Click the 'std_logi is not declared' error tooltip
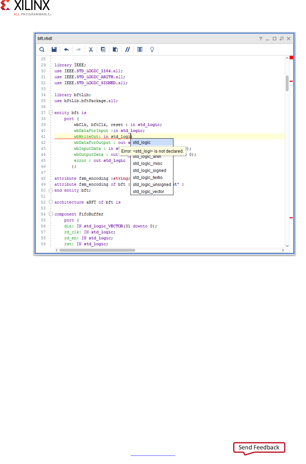The height and width of the screenshot is (464, 306). tap(152, 151)
